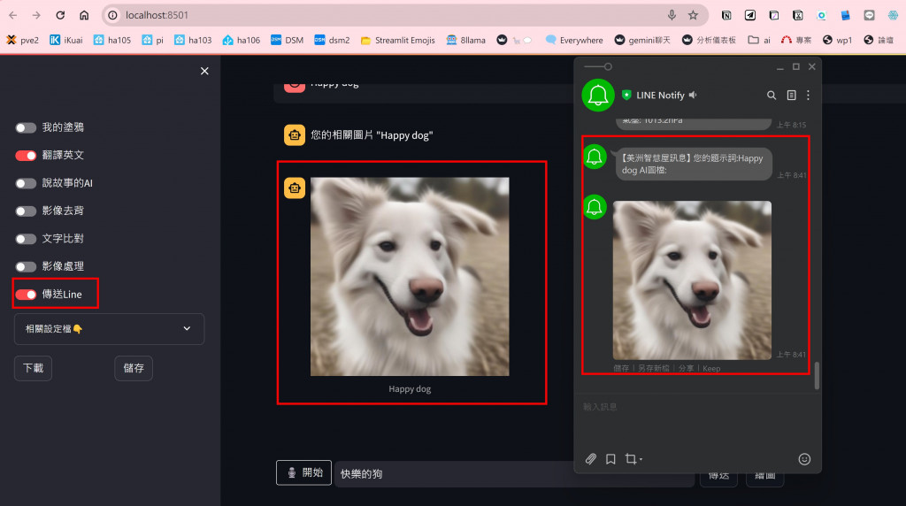This screenshot has height=506, width=906.
Task: Click the 儲存 button in sidebar
Action: (x=134, y=368)
